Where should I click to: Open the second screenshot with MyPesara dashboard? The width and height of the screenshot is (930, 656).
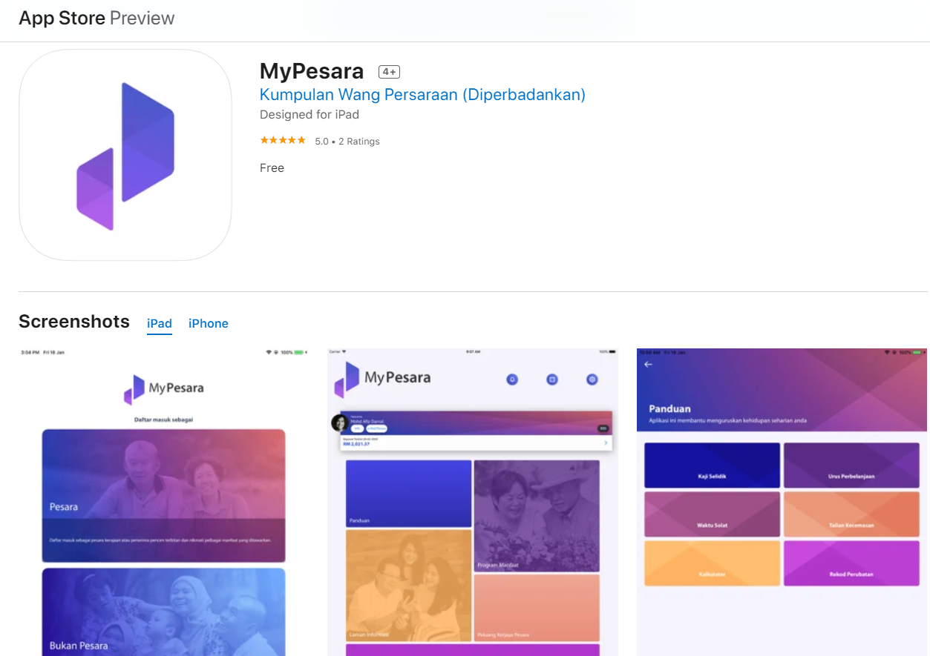(x=473, y=502)
